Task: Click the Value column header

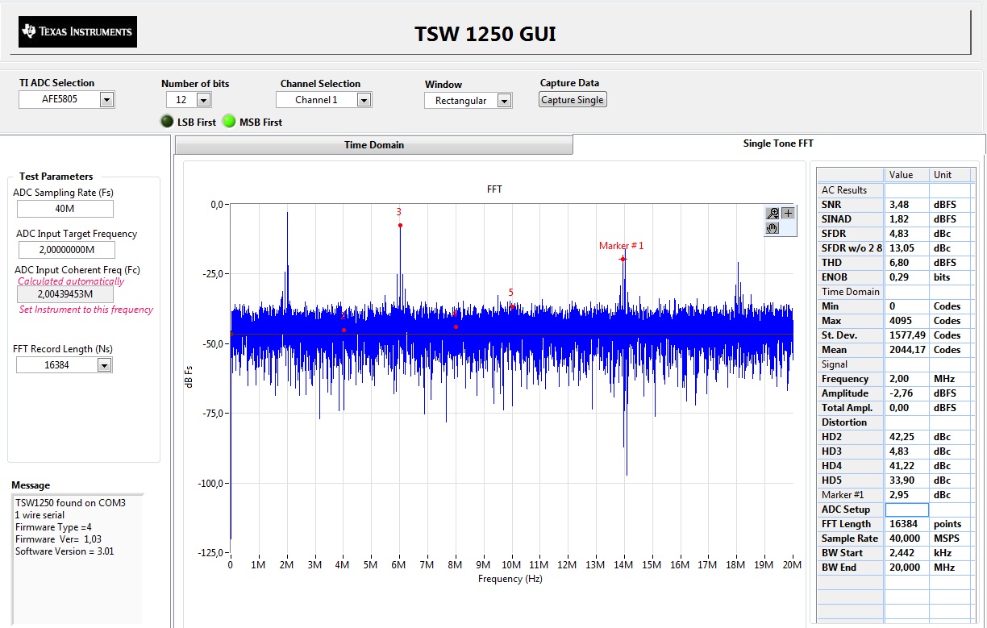Action: coord(907,175)
